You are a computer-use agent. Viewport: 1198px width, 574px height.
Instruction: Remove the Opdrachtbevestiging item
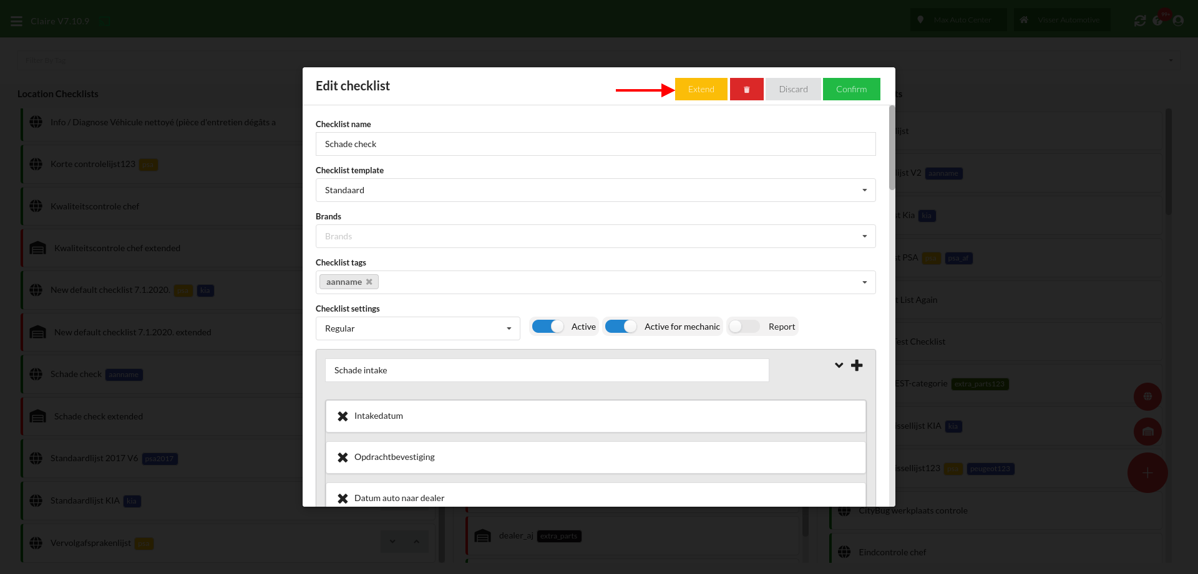343,457
